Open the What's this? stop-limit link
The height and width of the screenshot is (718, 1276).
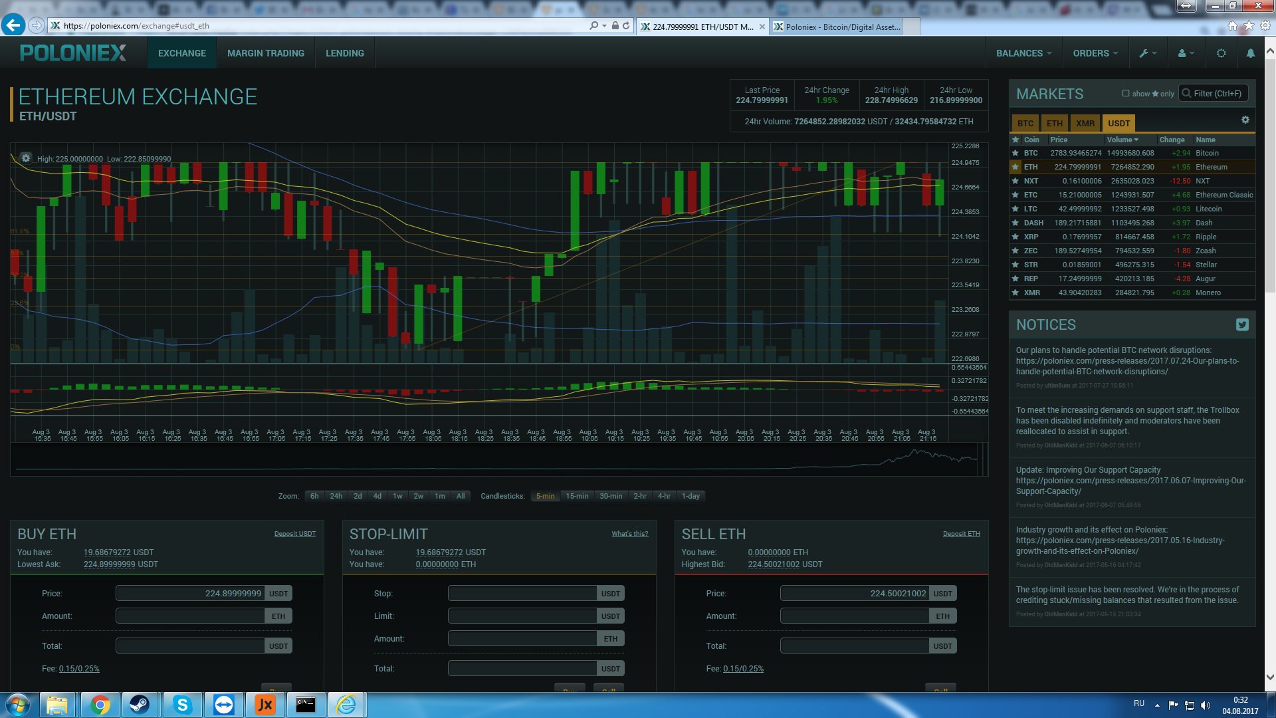coord(629,534)
